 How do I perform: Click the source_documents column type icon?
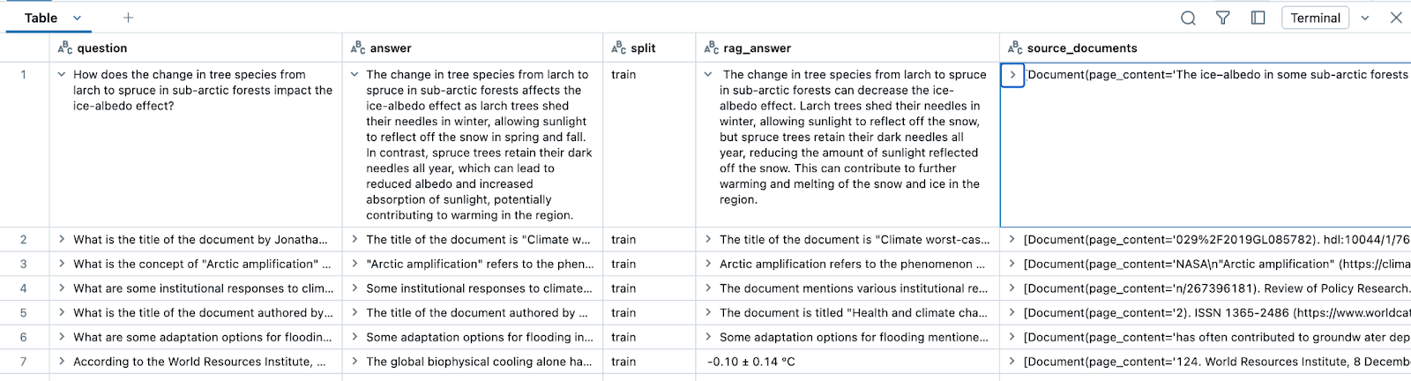click(1014, 48)
